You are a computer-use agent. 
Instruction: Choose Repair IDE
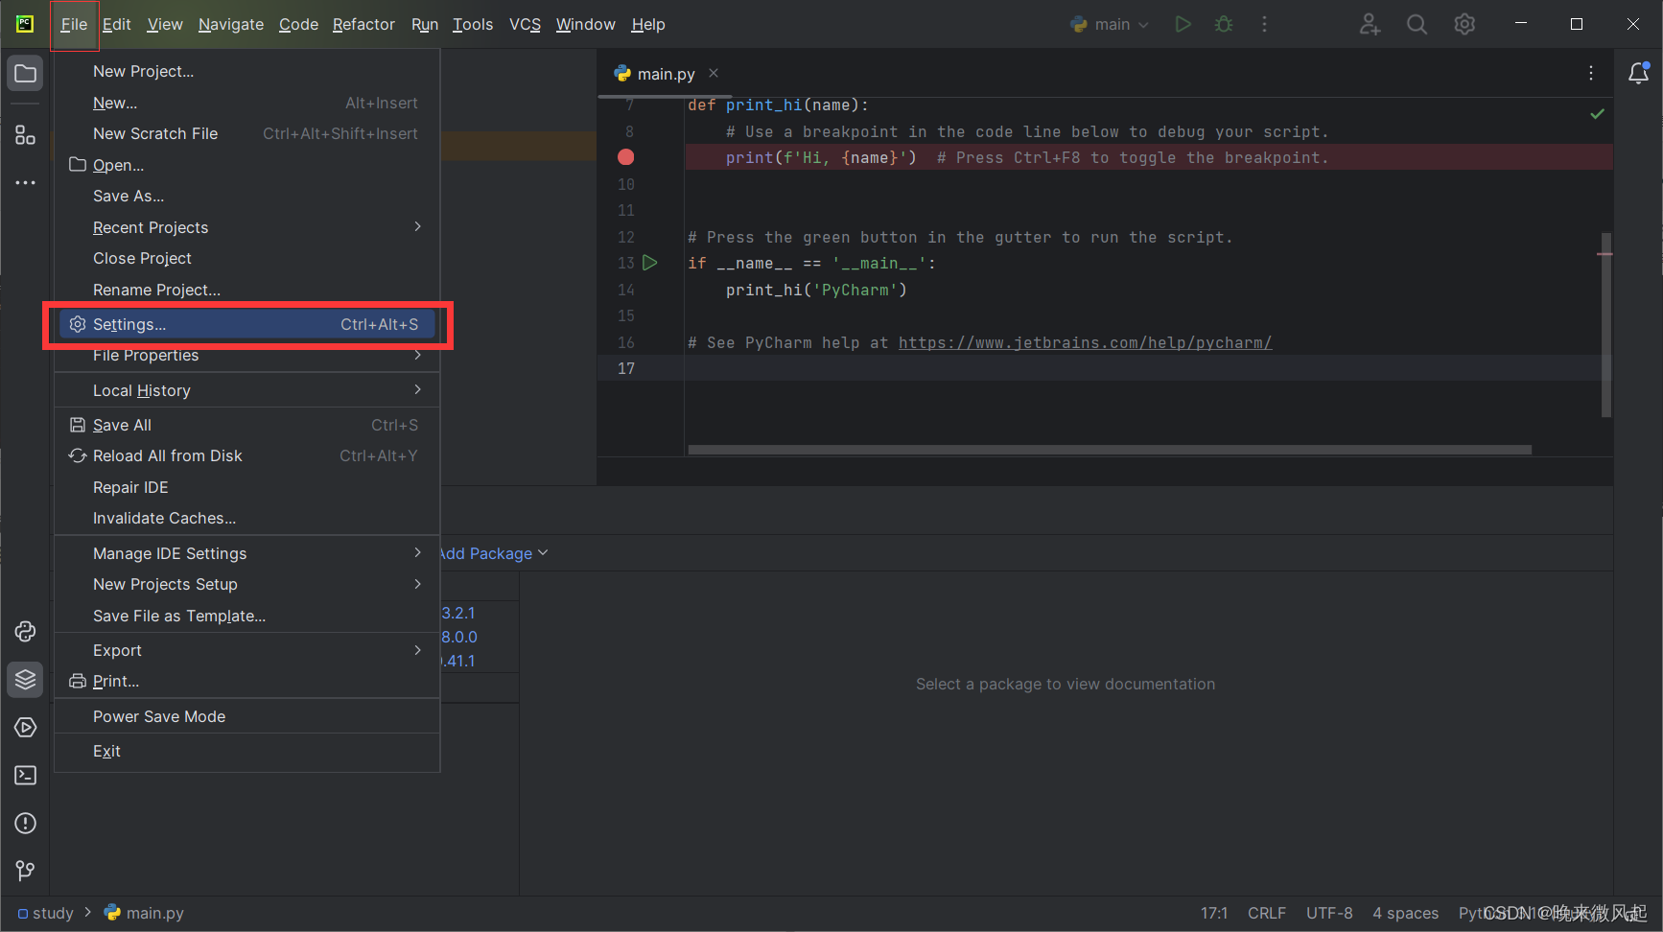point(247,487)
